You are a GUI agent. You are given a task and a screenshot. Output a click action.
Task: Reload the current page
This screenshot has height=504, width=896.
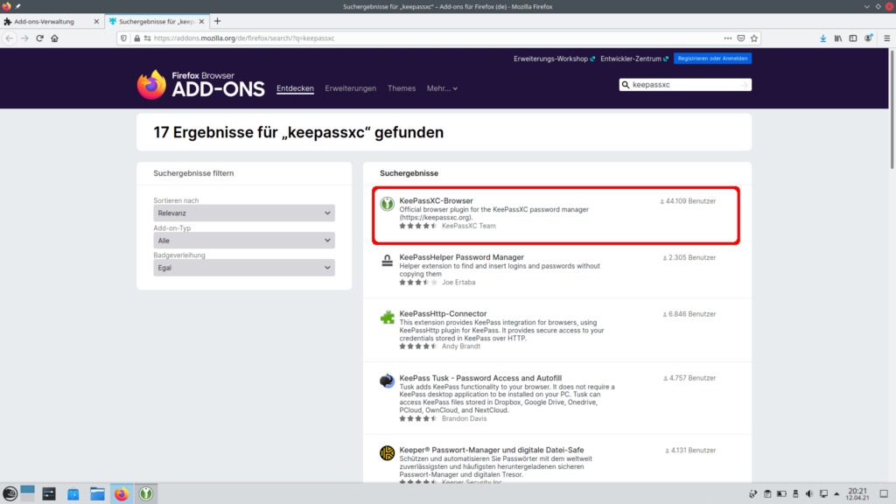point(39,38)
